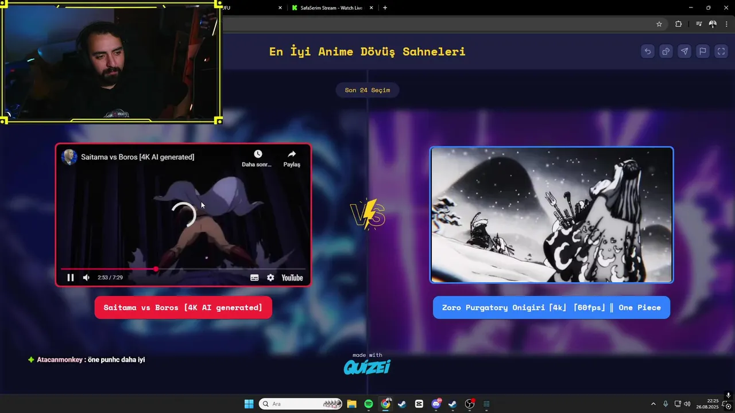Viewport: 735px width, 413px height.
Task: Click the system tray microphone icon
Action: pos(666,404)
